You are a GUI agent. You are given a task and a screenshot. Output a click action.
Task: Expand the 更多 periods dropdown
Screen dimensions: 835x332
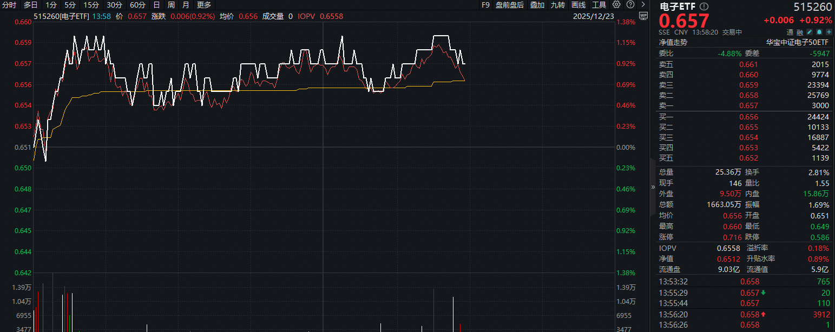(203, 4)
